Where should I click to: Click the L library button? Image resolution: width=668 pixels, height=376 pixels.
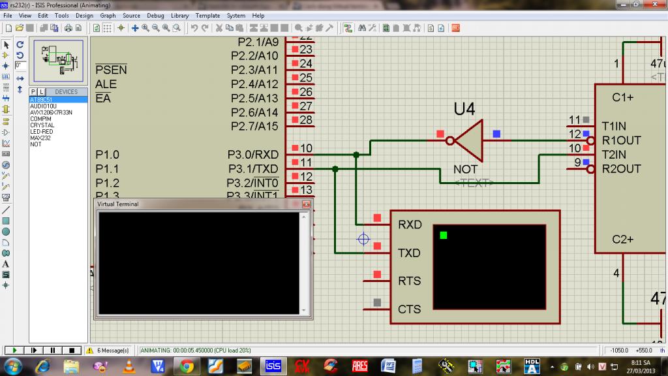pyautogui.click(x=41, y=92)
